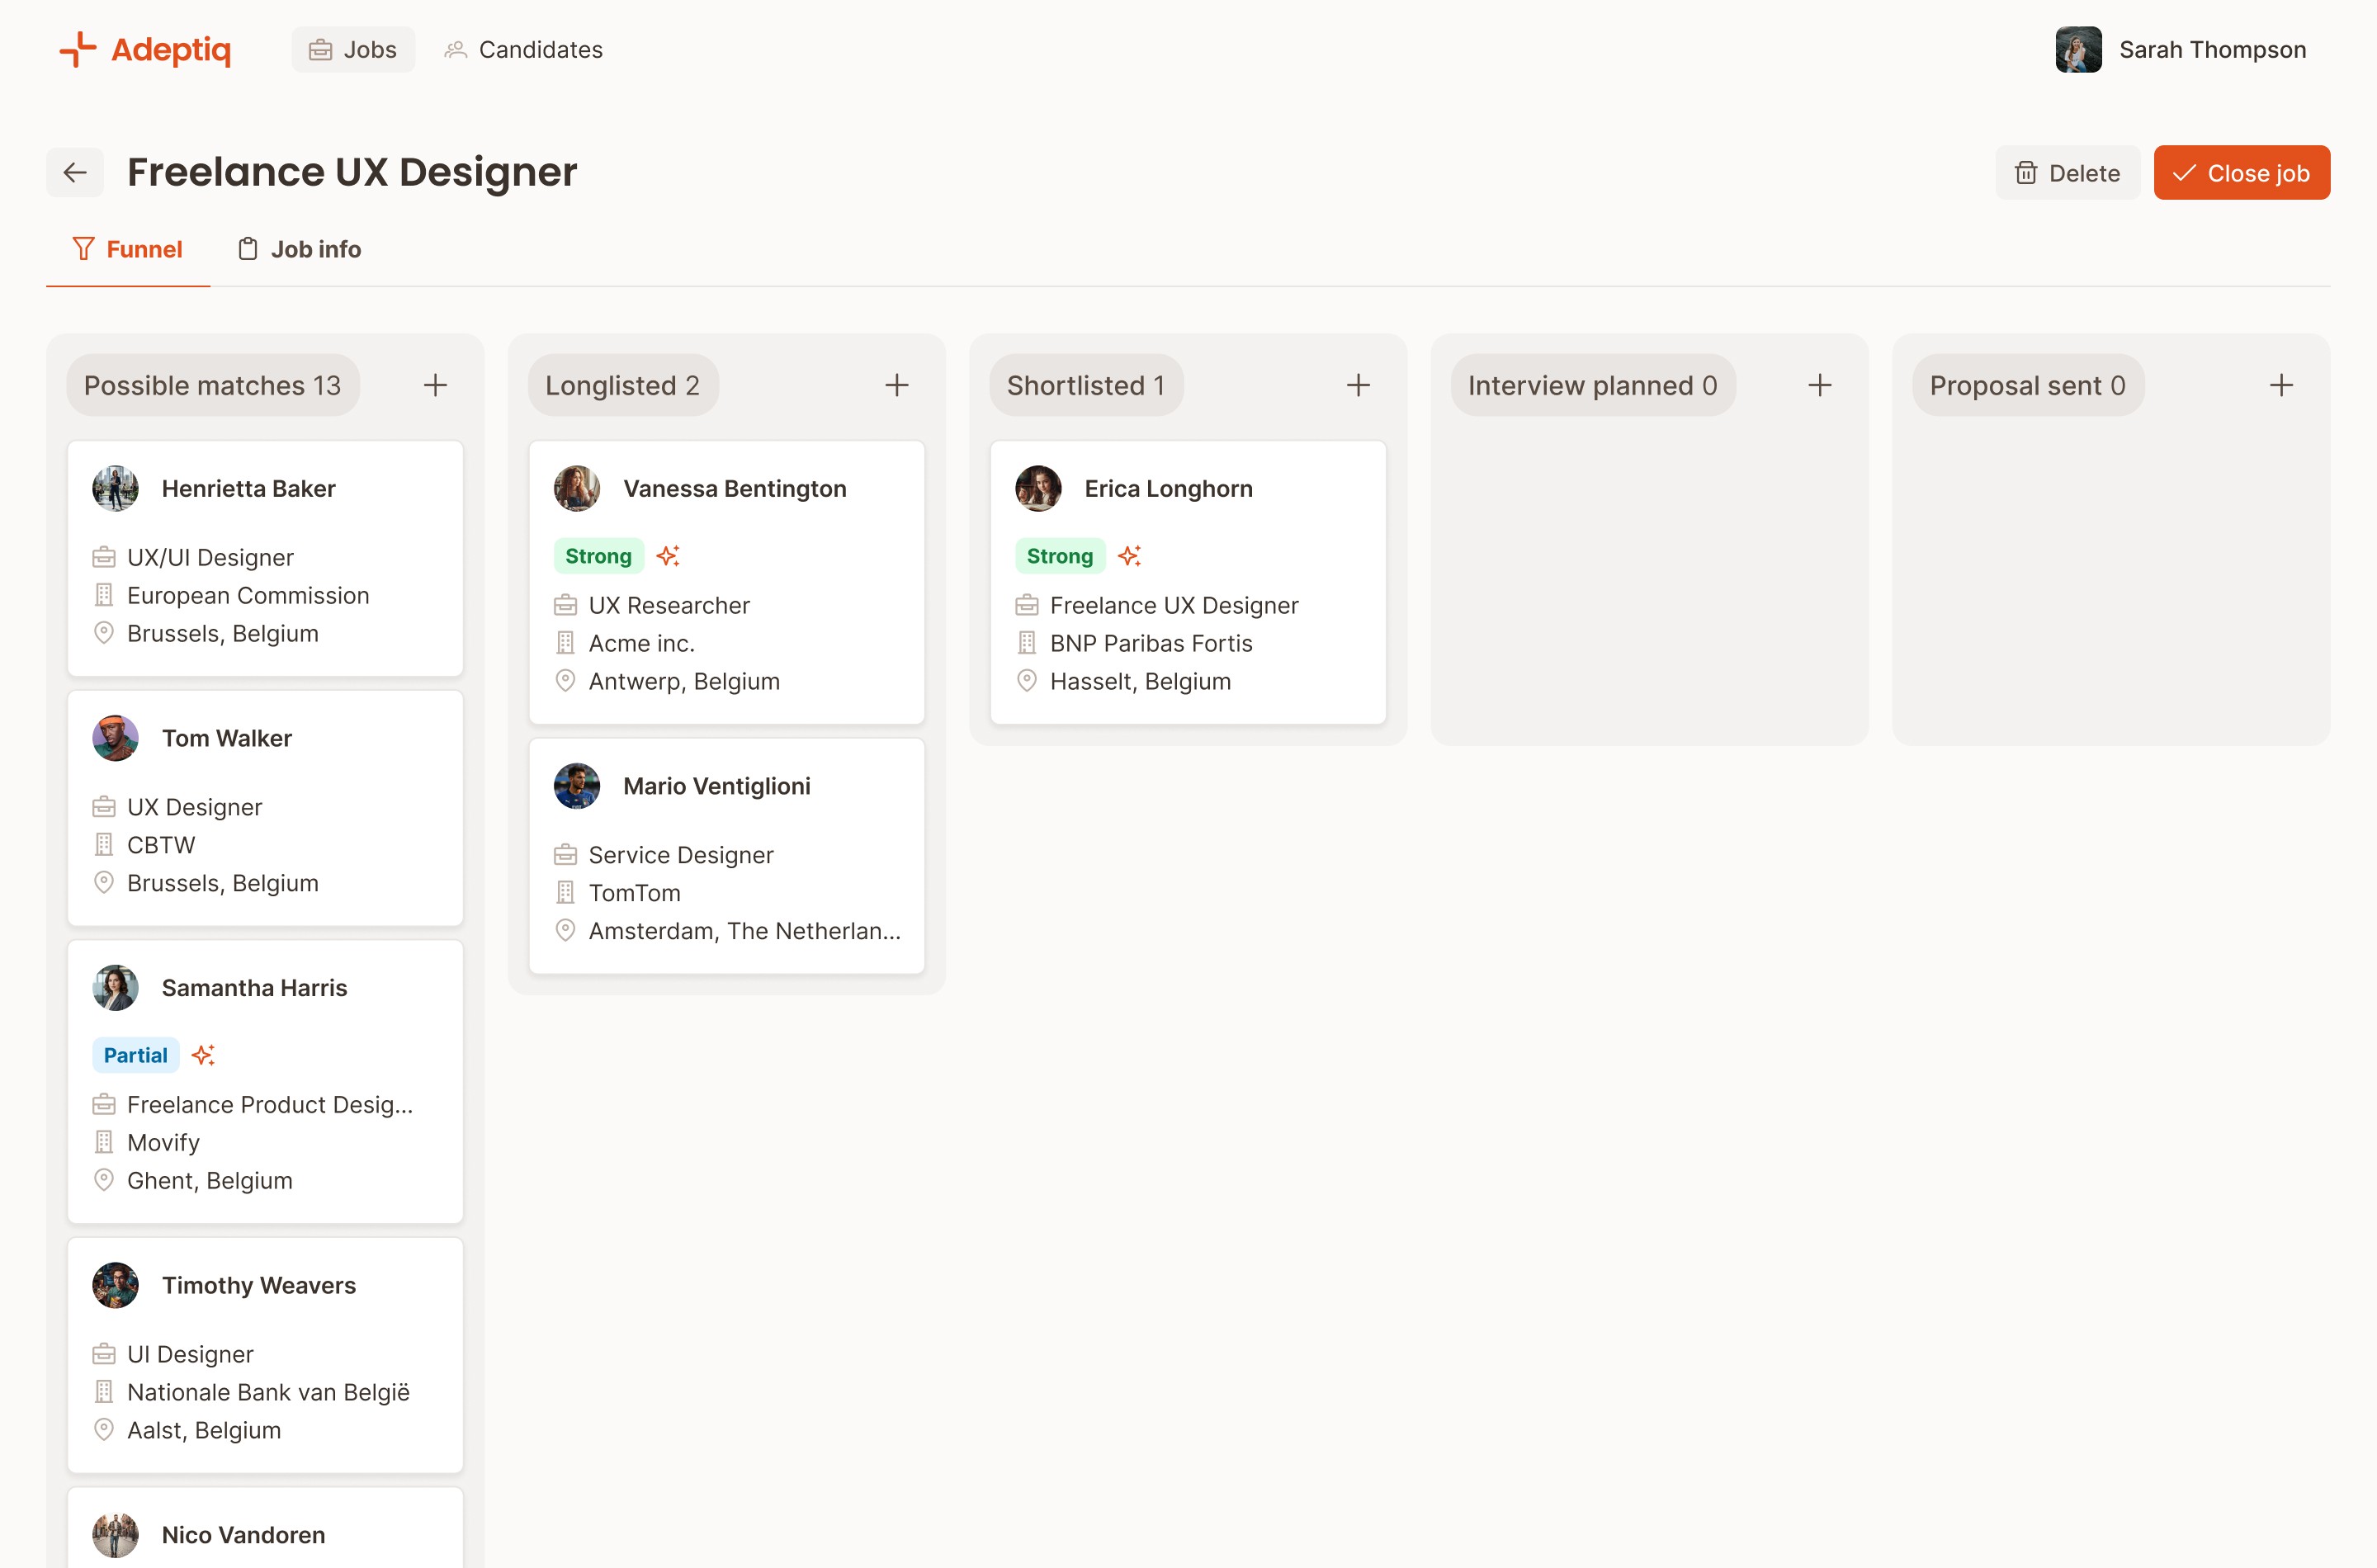Click the Partial match badge on Samantha Harris's card
This screenshot has width=2377, height=1568.
pos(135,1054)
